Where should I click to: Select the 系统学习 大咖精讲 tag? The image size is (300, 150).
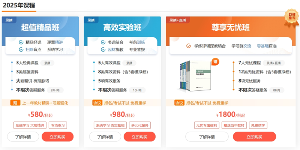(x=29, y=125)
